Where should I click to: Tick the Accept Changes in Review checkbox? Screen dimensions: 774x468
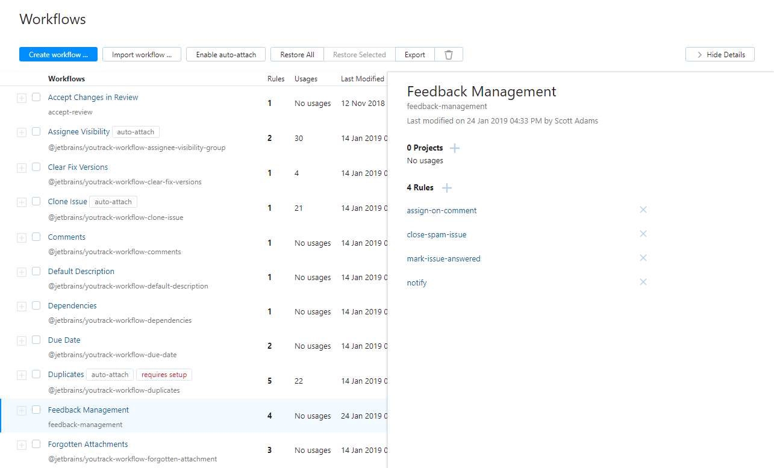pos(36,97)
